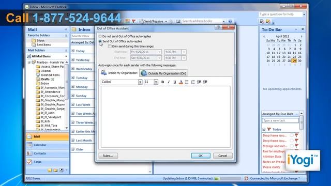Toggle underline formatting in auto-reply editor
Viewport: 331px width, 186px height.
[175, 82]
